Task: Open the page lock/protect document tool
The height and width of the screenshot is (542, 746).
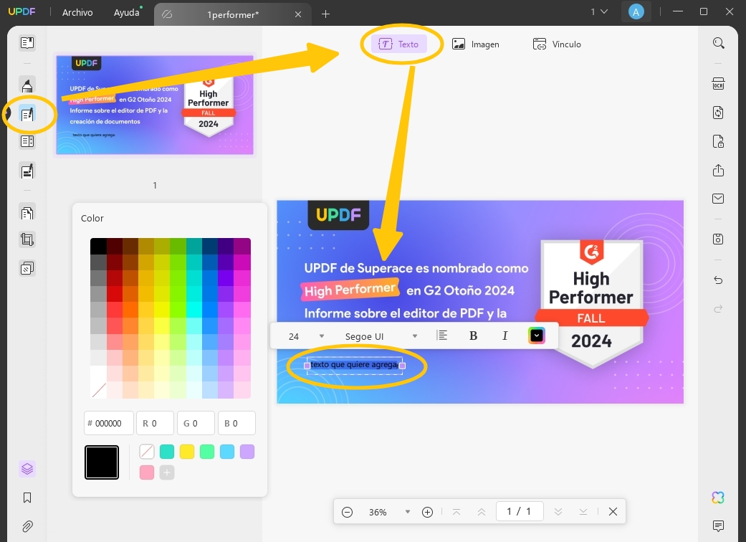Action: 719,141
